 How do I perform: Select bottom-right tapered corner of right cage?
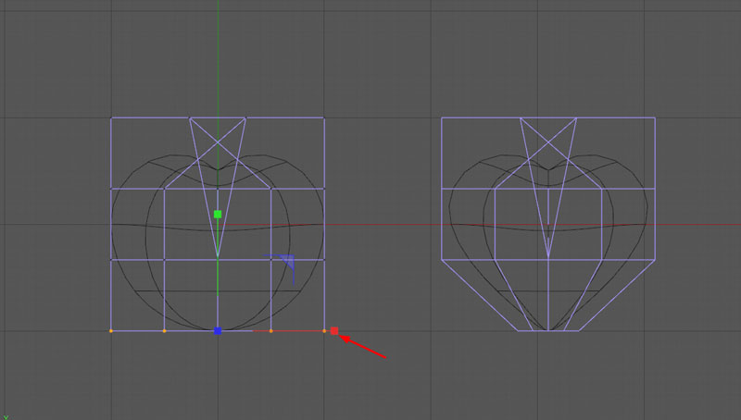click(x=580, y=330)
